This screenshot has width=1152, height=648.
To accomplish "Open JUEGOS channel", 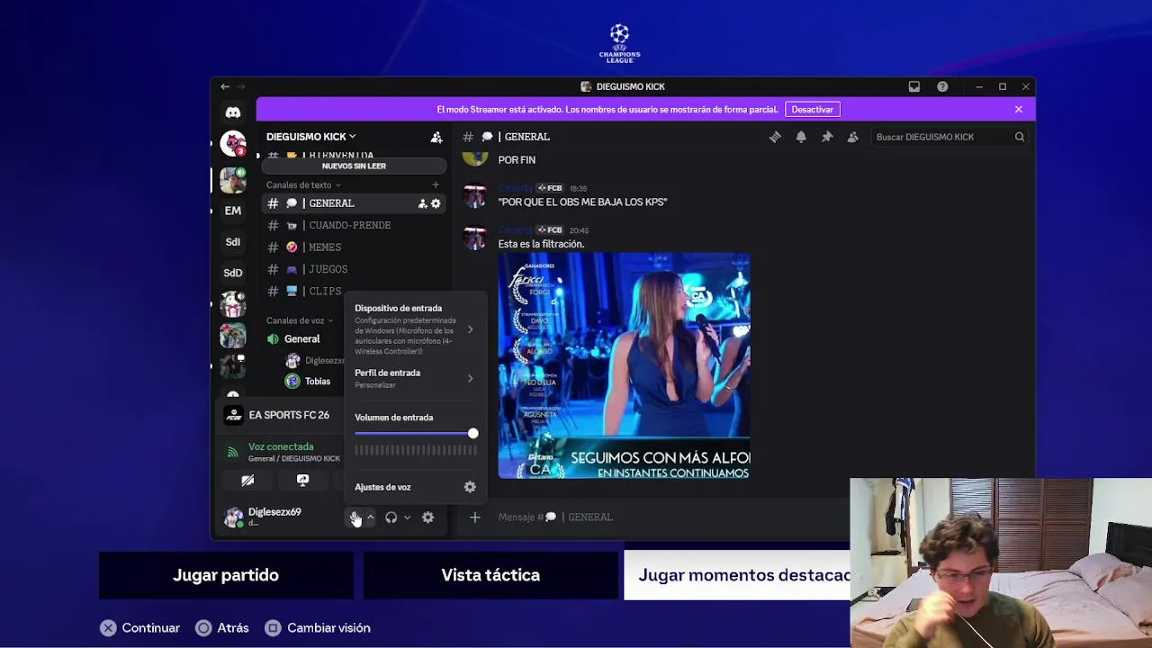I will (x=355, y=269).
